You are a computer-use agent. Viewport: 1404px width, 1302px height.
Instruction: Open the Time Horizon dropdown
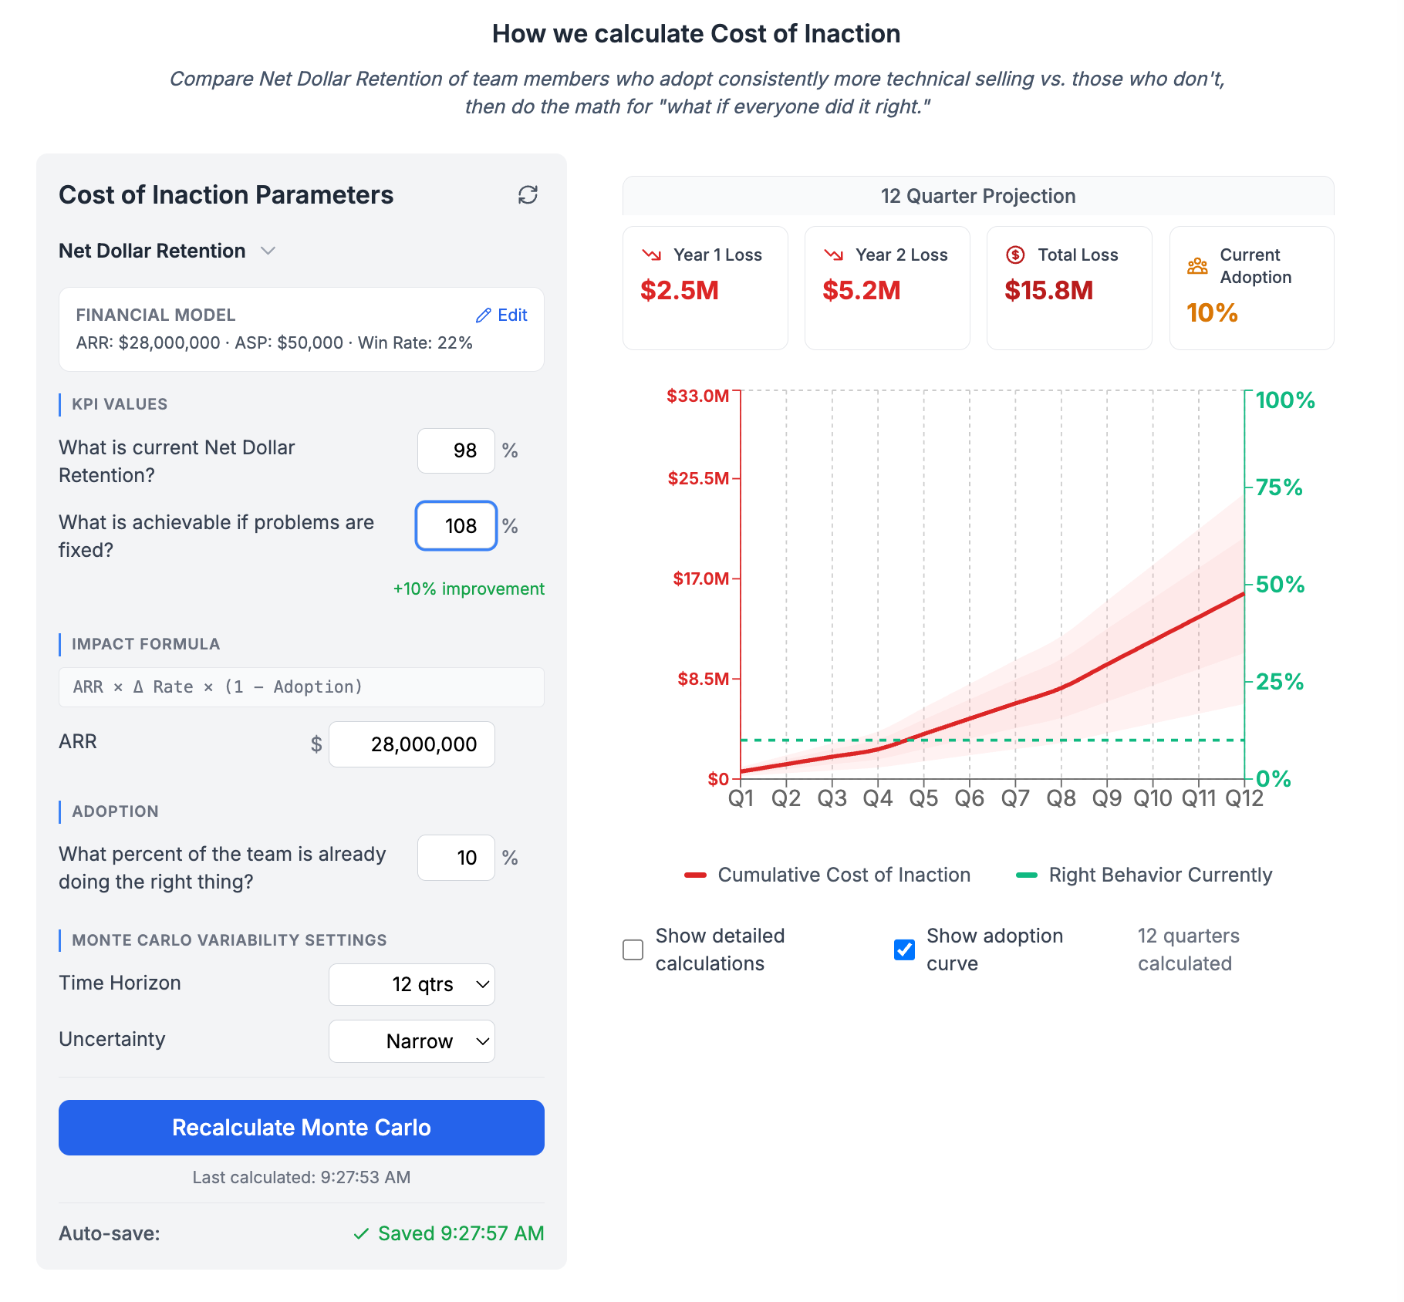[x=411, y=984]
